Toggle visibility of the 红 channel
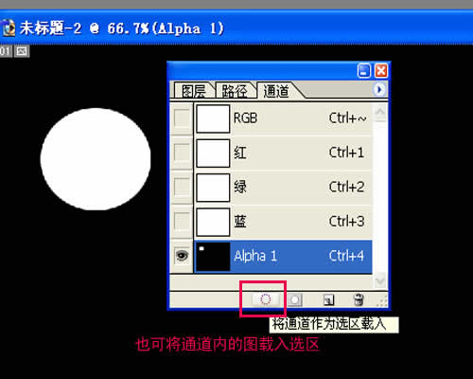Image resolution: width=473 pixels, height=379 pixels. tap(182, 153)
